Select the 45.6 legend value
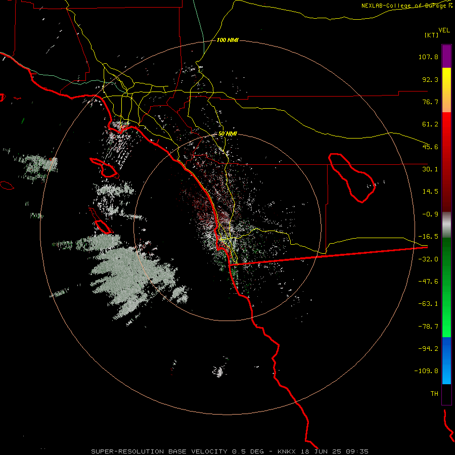455x455 pixels. (x=430, y=147)
